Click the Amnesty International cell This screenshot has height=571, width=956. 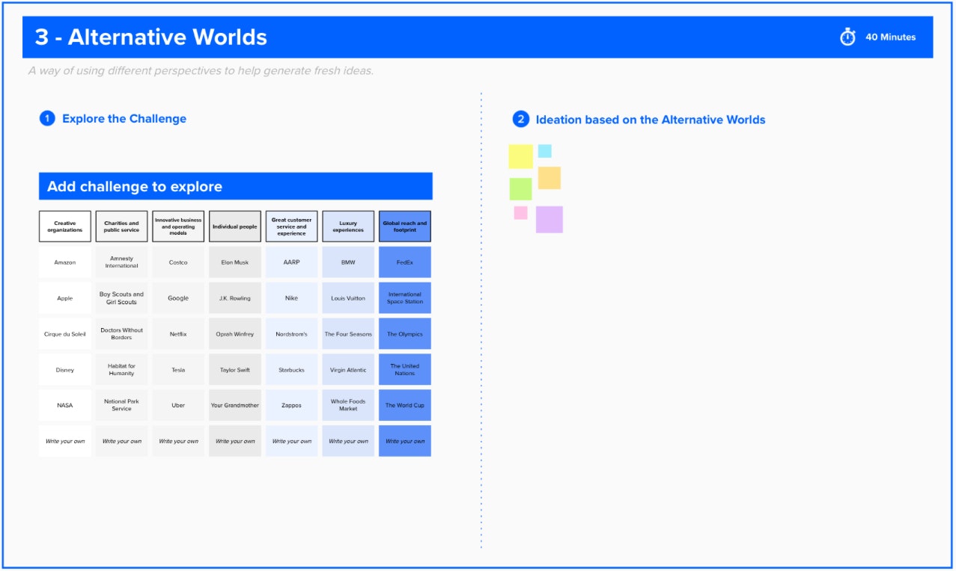point(121,262)
